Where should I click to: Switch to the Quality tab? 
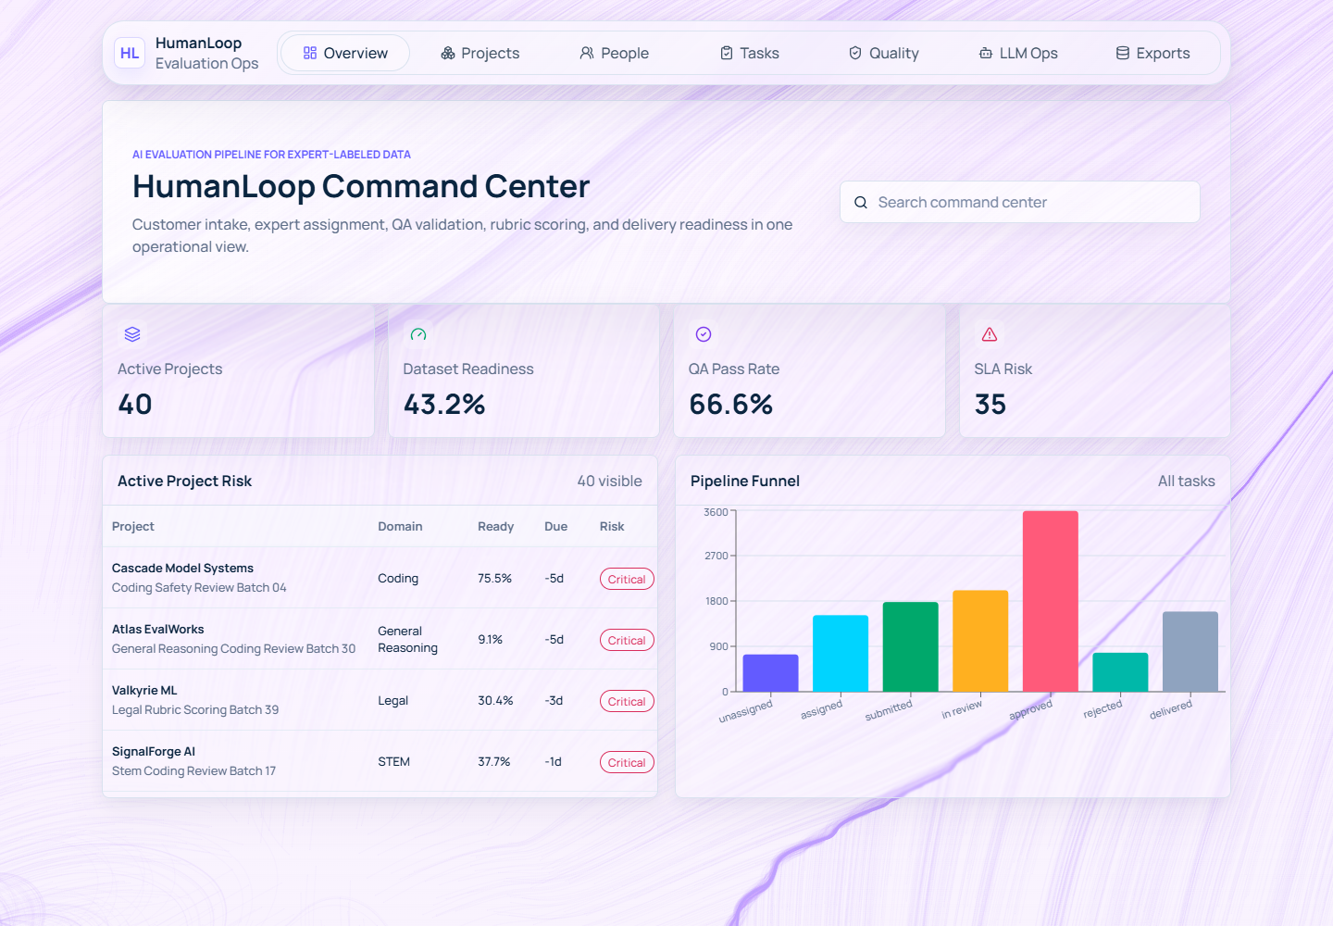tap(883, 53)
